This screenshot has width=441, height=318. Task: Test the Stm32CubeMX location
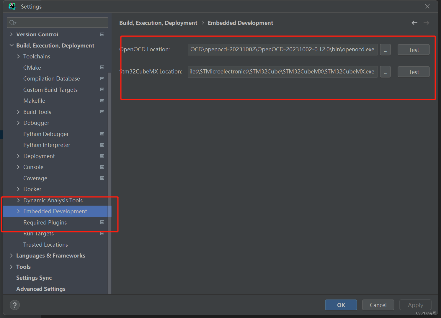pyautogui.click(x=414, y=72)
